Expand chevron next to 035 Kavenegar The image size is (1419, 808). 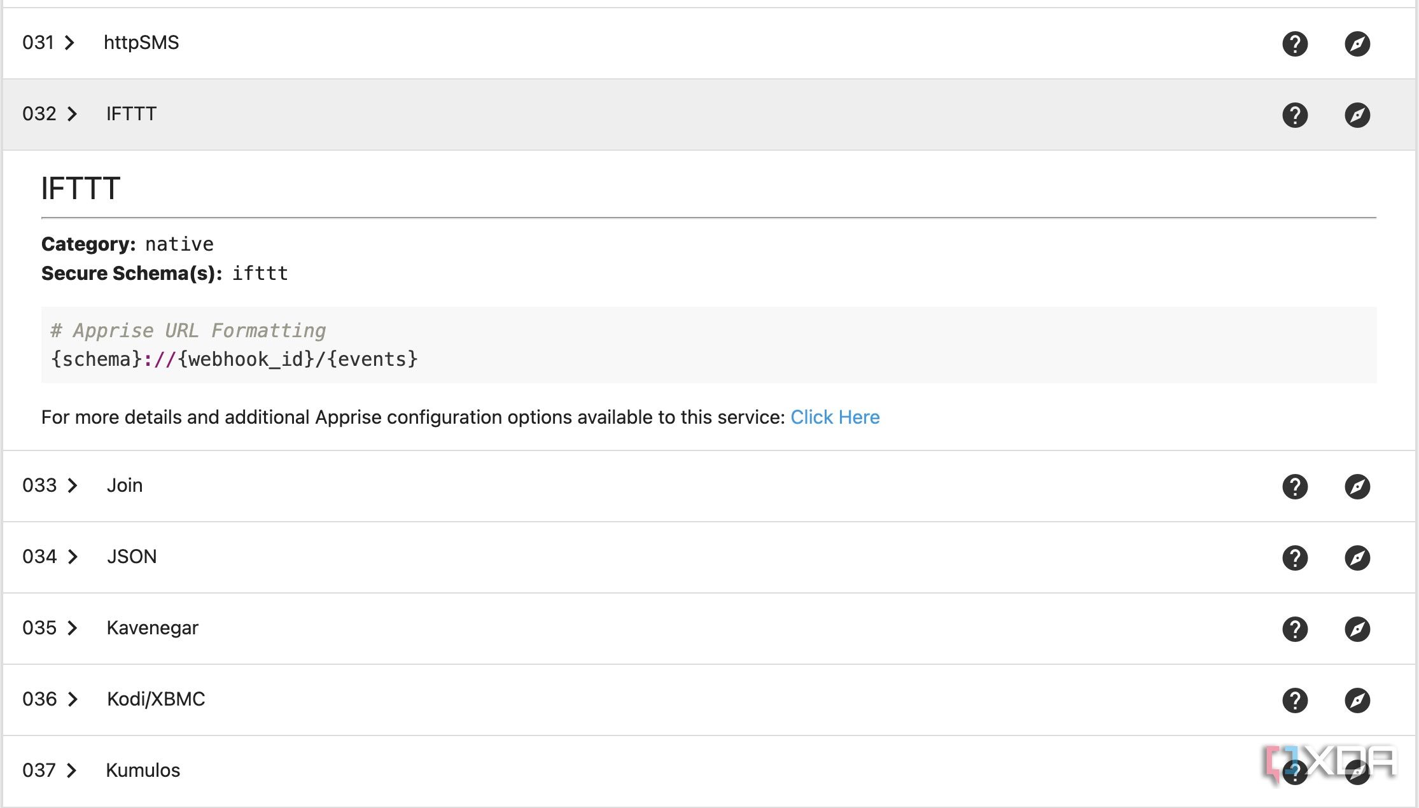click(x=73, y=628)
